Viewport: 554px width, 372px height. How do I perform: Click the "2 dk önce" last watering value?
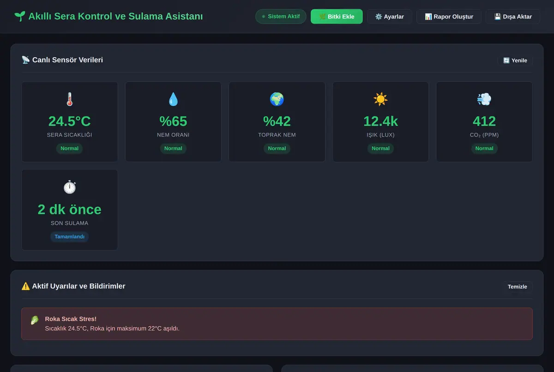point(70,210)
